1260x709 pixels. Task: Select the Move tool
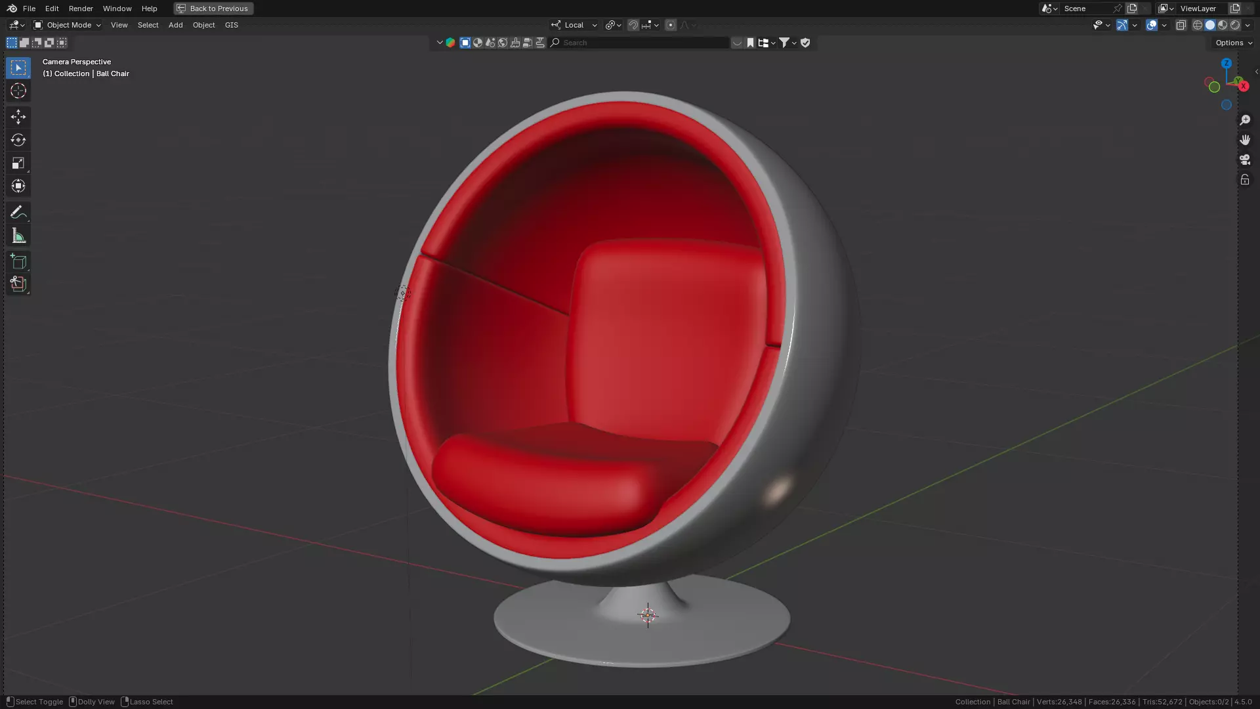coord(18,117)
